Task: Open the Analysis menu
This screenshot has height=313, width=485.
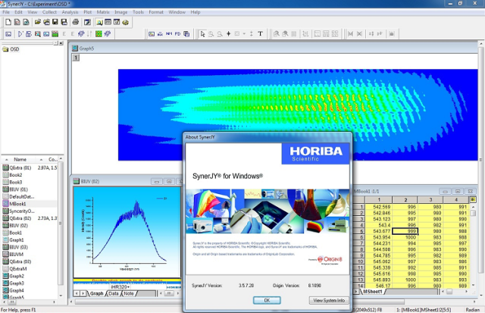Action: coord(70,12)
